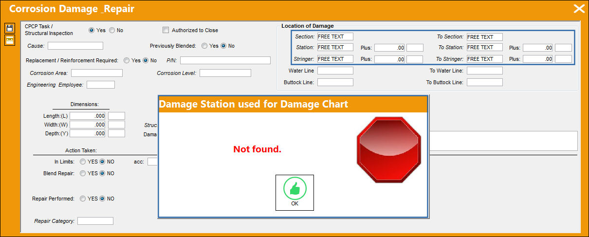The width and height of the screenshot is (589, 237).
Task: Click the 'Action Taken:' heading
Action: [x=81, y=150]
